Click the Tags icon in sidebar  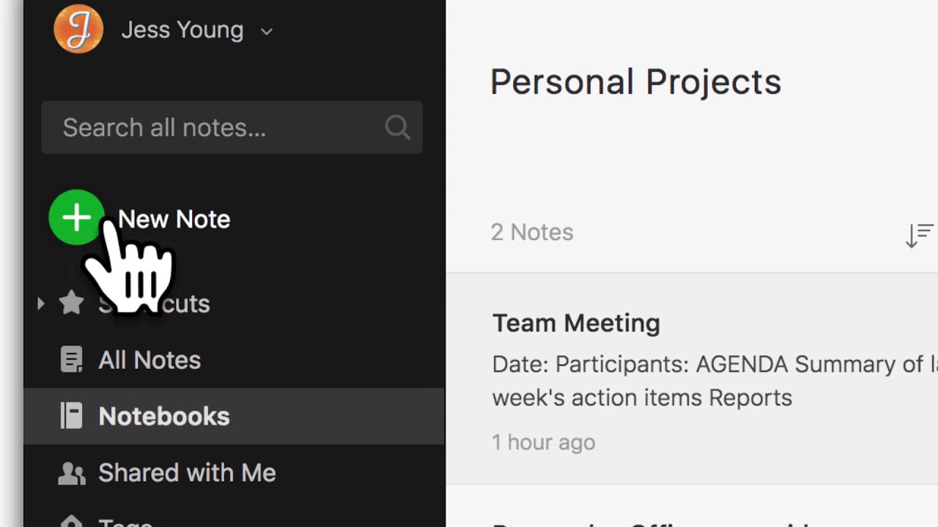[x=71, y=521]
